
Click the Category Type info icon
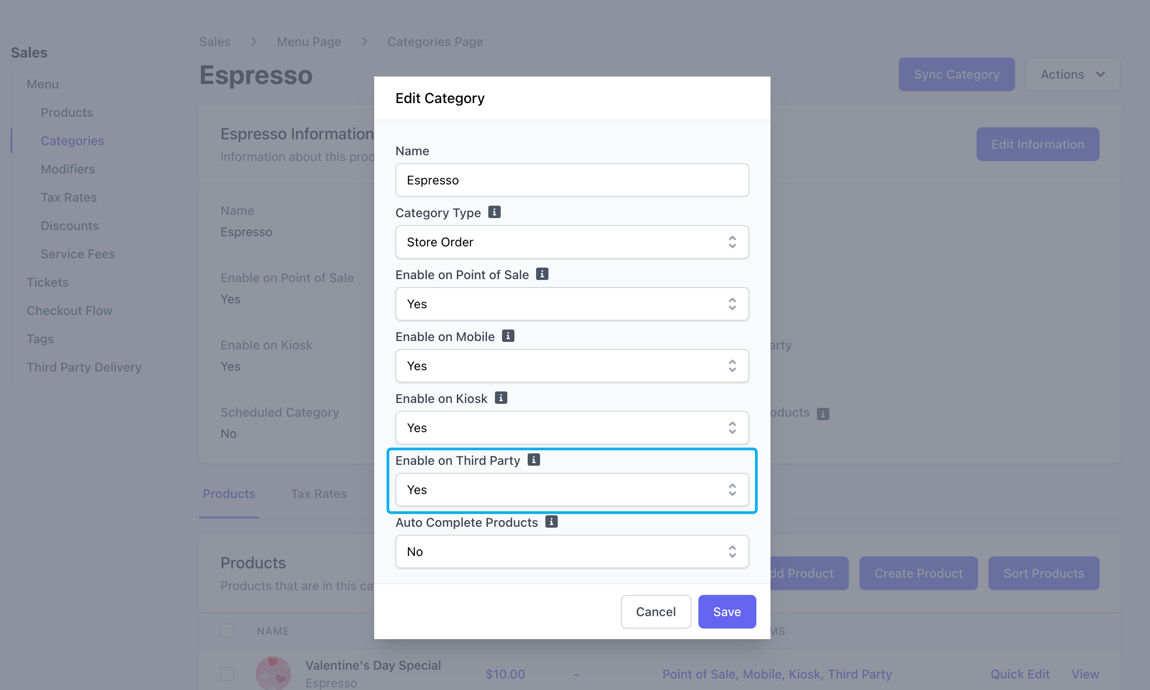click(494, 212)
